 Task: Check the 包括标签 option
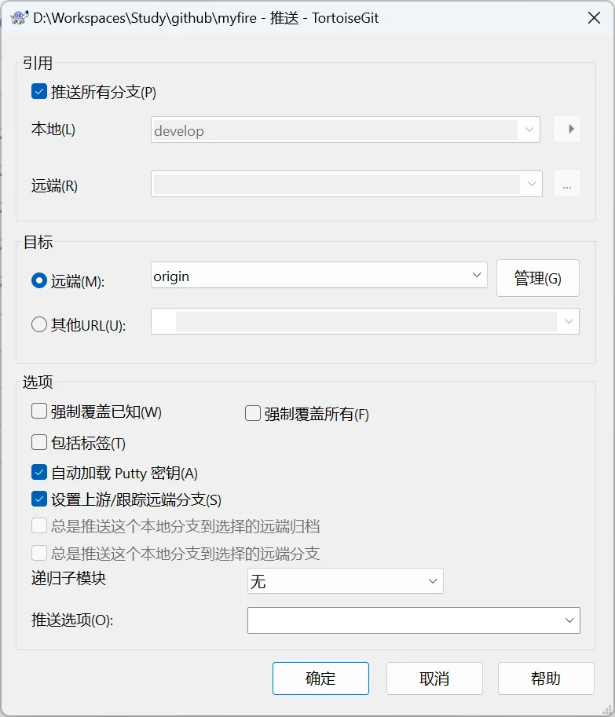(x=39, y=442)
